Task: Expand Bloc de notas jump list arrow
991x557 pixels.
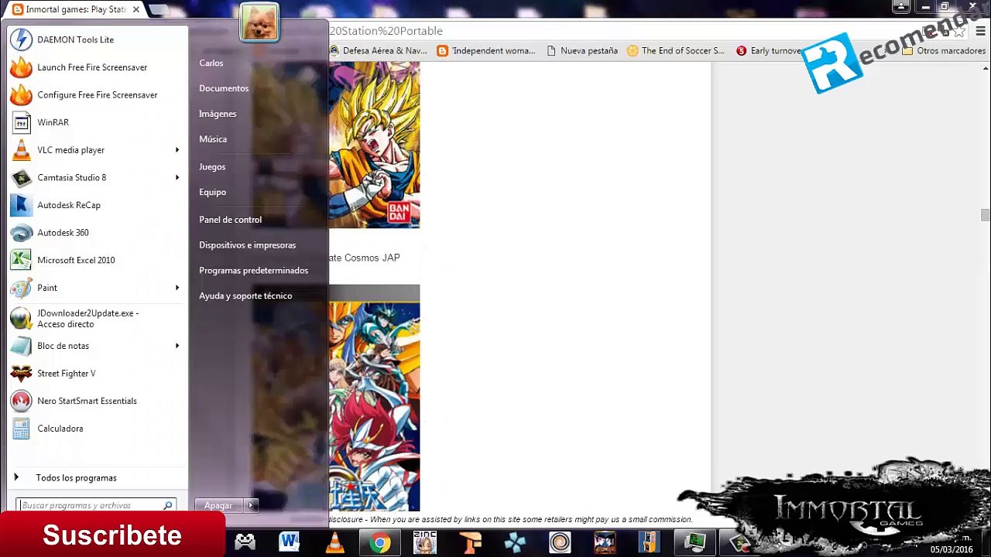Action: click(177, 346)
